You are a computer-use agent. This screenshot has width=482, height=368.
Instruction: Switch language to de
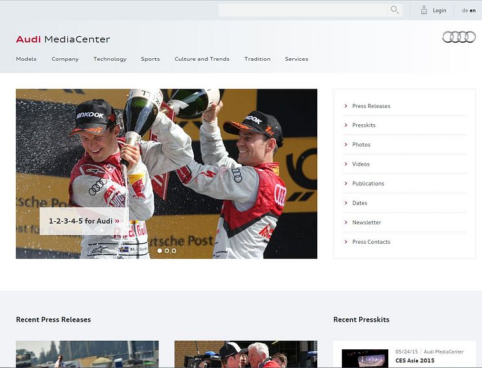click(465, 11)
